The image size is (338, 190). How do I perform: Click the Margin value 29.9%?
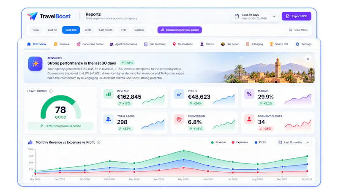[x=266, y=97]
